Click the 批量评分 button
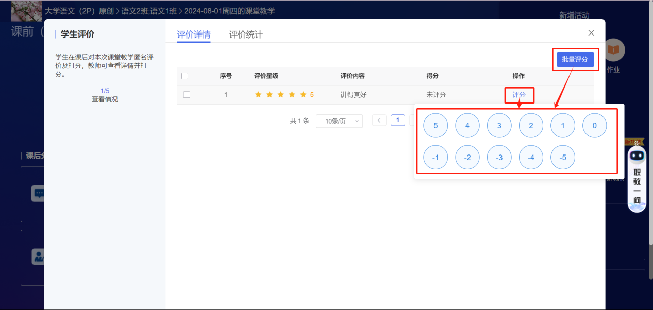Screen dimensions: 653x310 click(575, 59)
